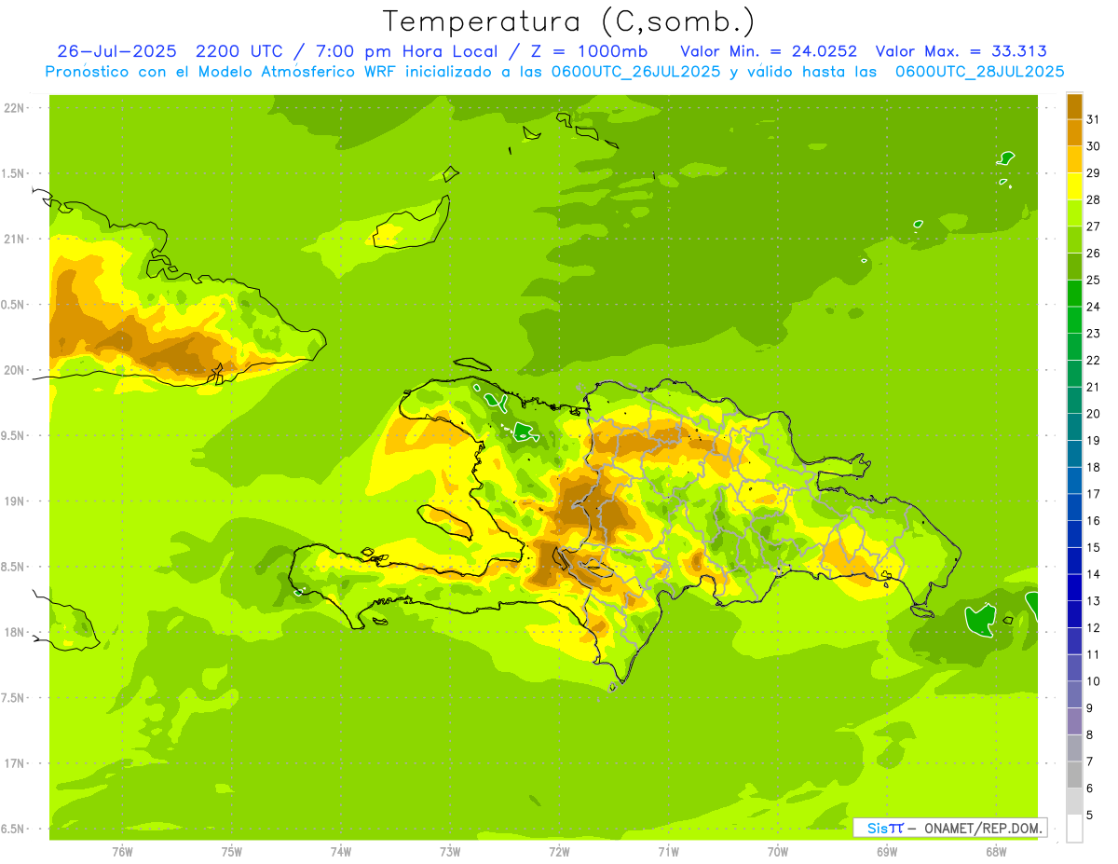Click the "Valor Max. = 33.313" value
Viewport: 1118px width, 864px height.
[961, 50]
